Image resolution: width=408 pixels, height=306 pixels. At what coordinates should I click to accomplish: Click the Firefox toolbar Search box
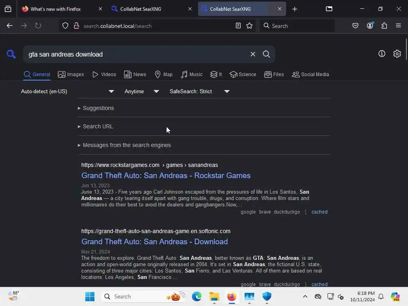297,26
